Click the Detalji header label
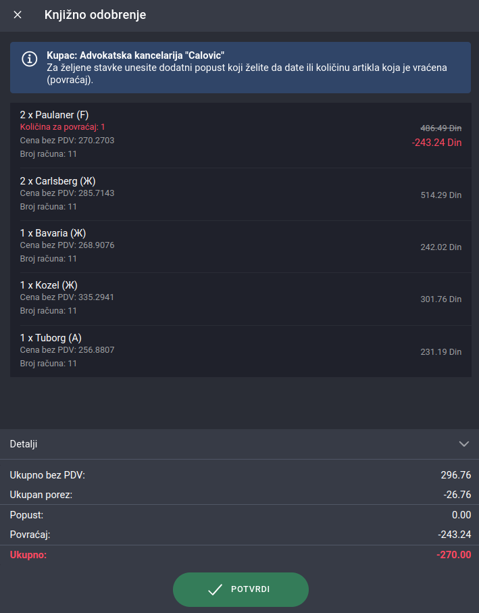Image resolution: width=479 pixels, height=613 pixels. pyautogui.click(x=24, y=444)
